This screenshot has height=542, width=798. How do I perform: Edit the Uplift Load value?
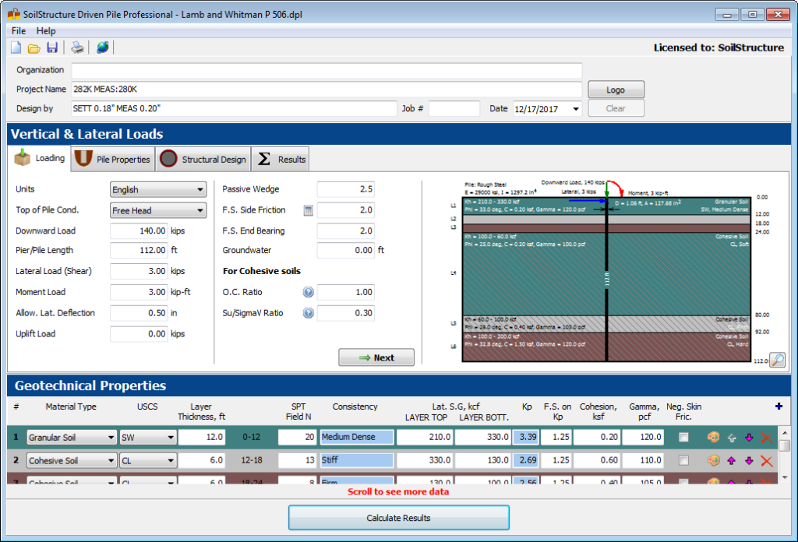click(x=139, y=334)
